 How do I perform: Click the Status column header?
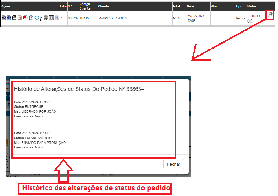pos(252,6)
